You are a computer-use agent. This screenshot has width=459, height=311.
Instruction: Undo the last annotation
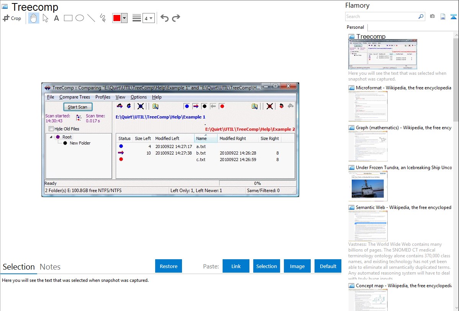click(164, 18)
